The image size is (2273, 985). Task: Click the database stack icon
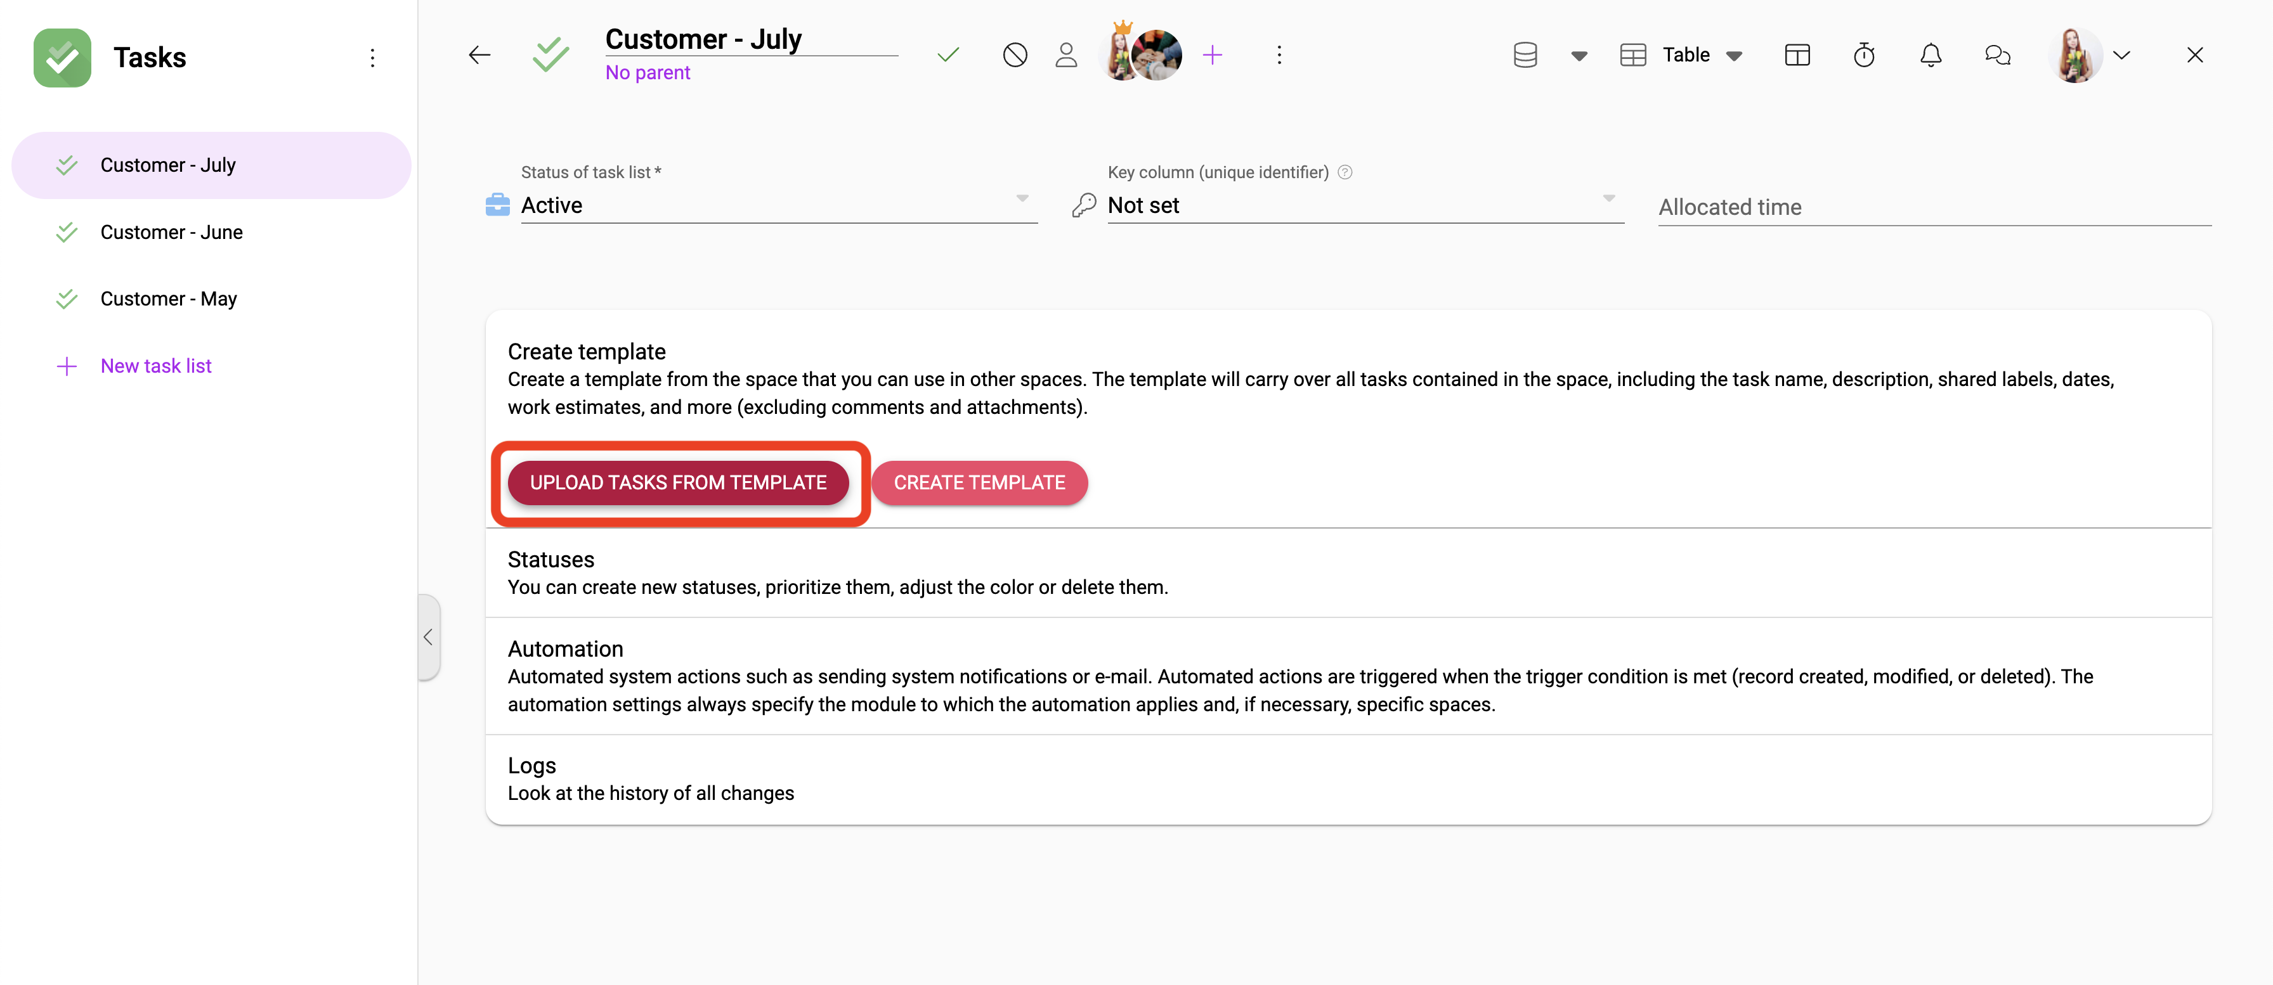1525,55
